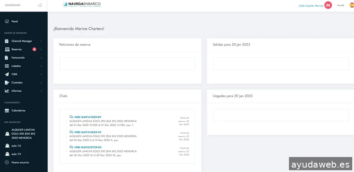
Task: Open the eolo 7.5 listing
Action: point(16,146)
